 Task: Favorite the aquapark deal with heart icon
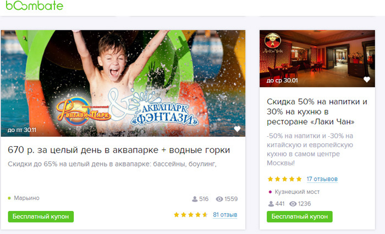click(237, 129)
